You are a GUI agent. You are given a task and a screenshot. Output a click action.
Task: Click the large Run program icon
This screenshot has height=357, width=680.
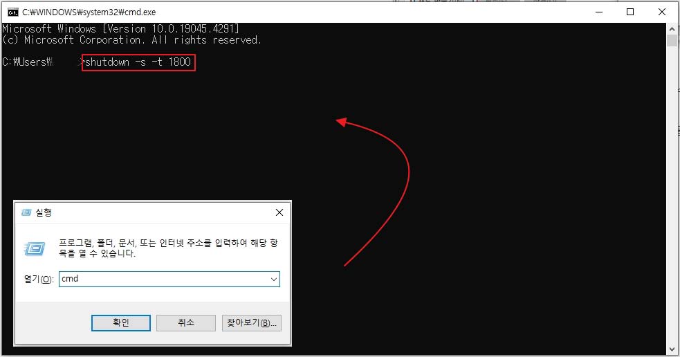click(x=35, y=248)
